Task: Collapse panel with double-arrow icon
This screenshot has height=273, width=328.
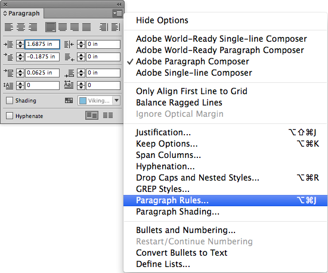Action: coord(119,4)
